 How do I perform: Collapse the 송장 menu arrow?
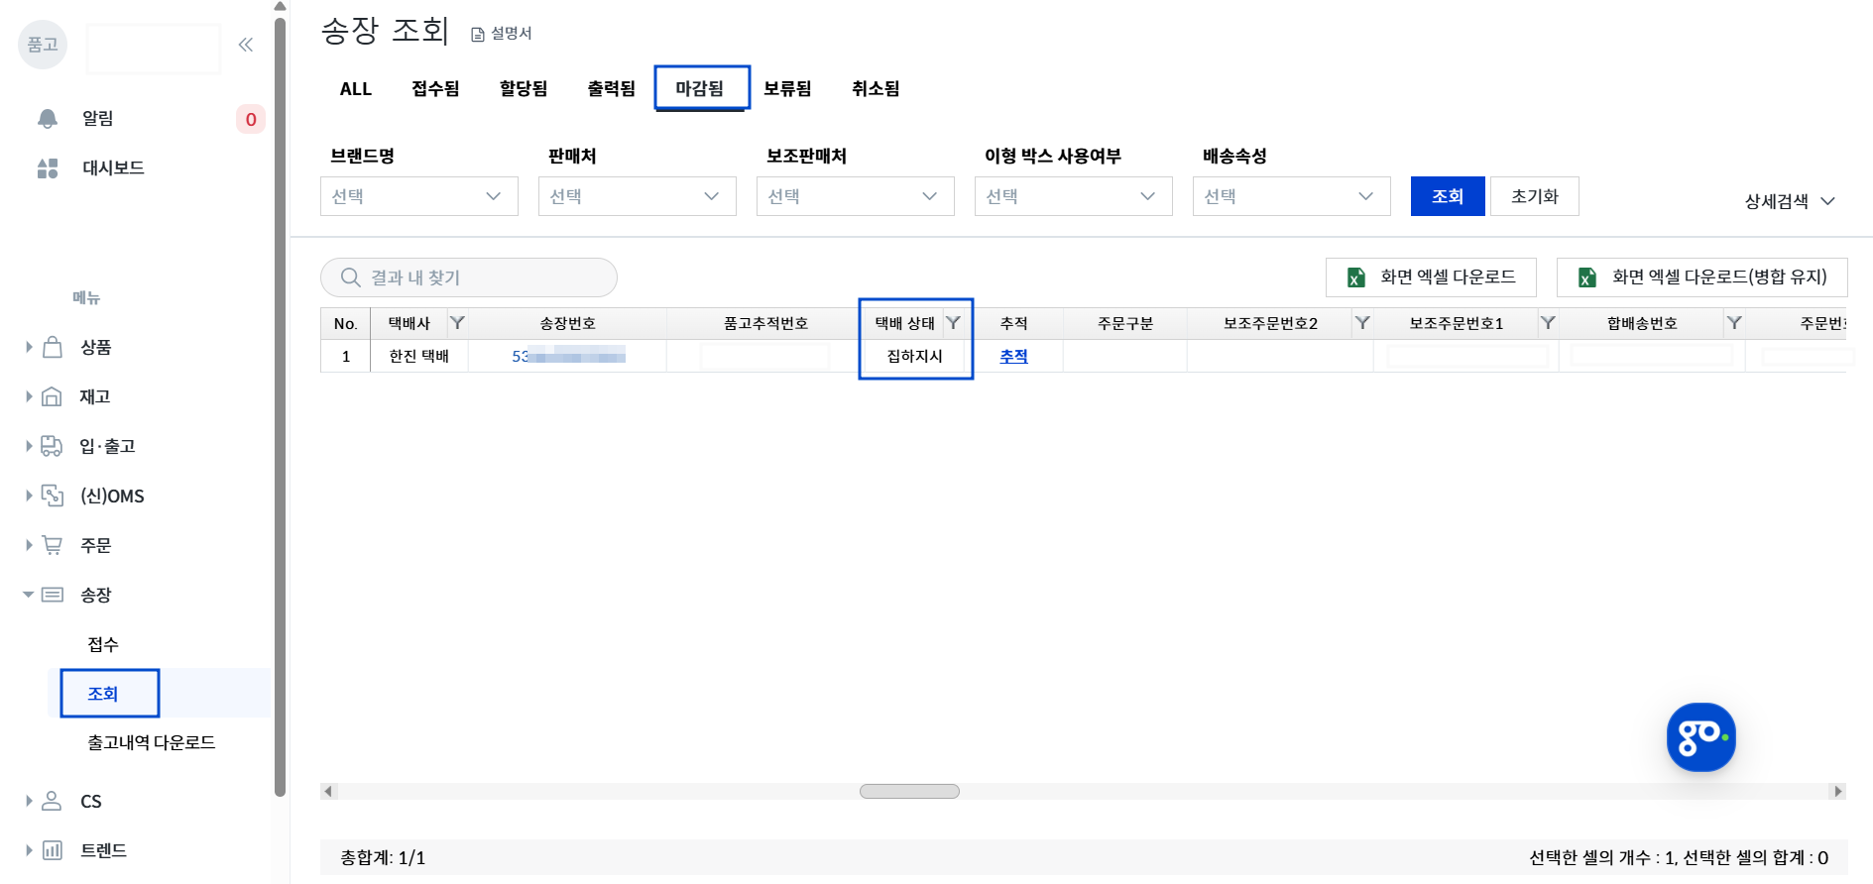coord(29,595)
